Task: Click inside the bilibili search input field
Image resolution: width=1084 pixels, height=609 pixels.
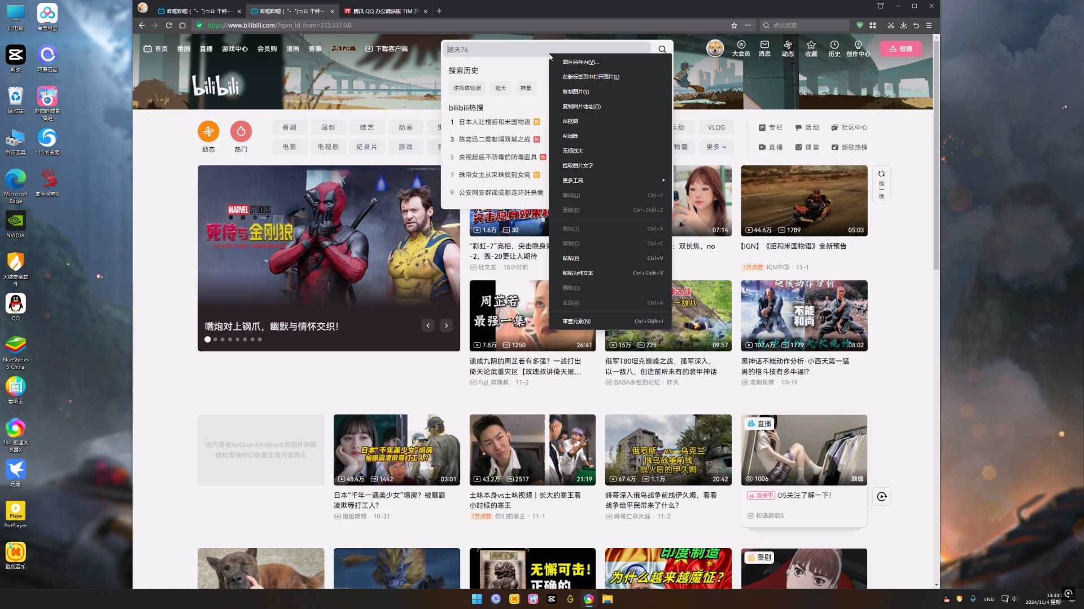Action: 548,49
